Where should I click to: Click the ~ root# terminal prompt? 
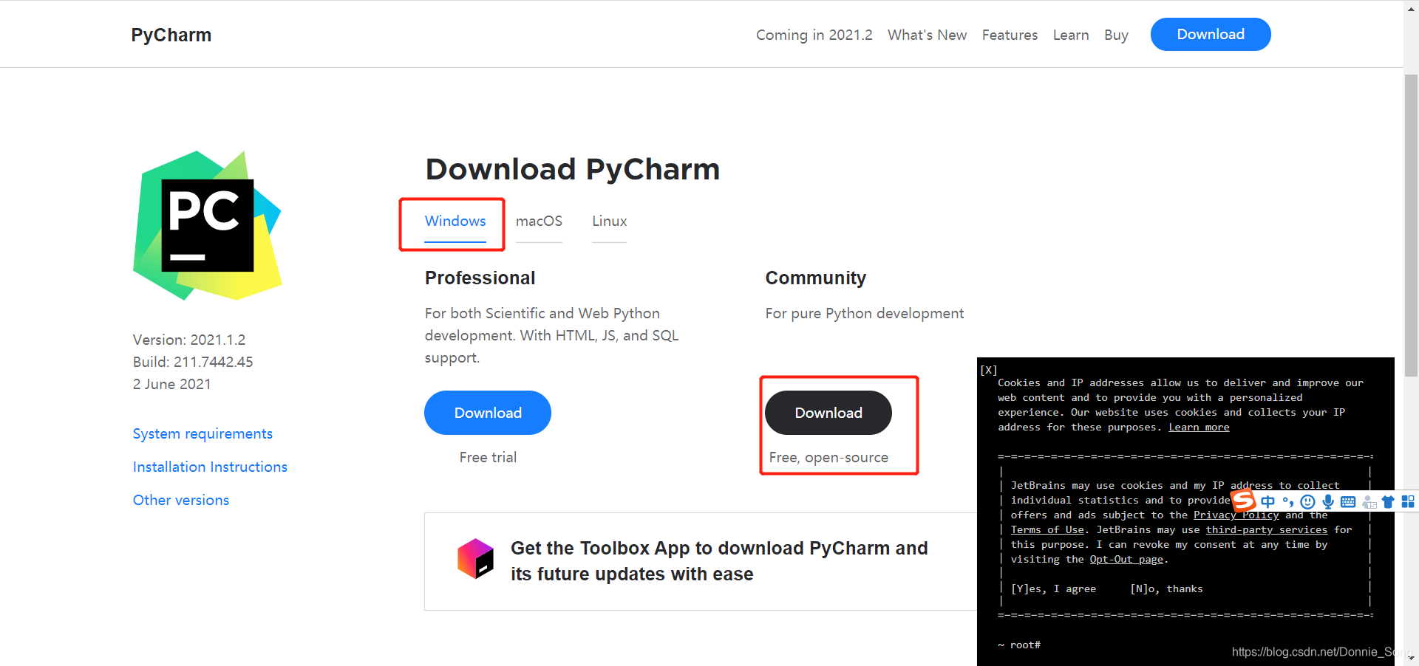click(x=1019, y=645)
